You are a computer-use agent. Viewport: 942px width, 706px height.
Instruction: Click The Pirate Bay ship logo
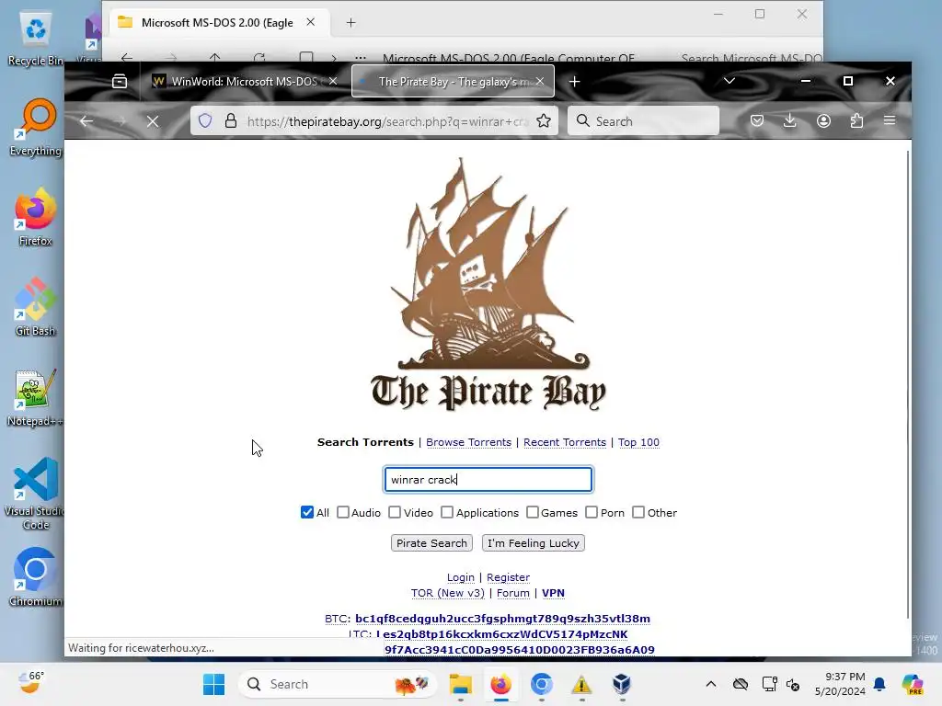click(x=488, y=285)
